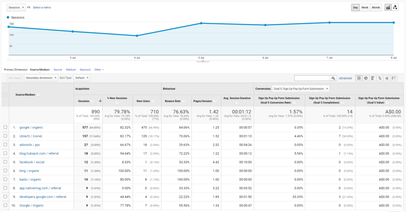
Task: Open help icon next to Source/Medium header
Action: (x=38, y=95)
